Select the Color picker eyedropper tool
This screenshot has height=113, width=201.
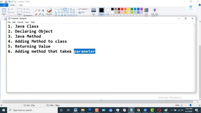pos(40,14)
